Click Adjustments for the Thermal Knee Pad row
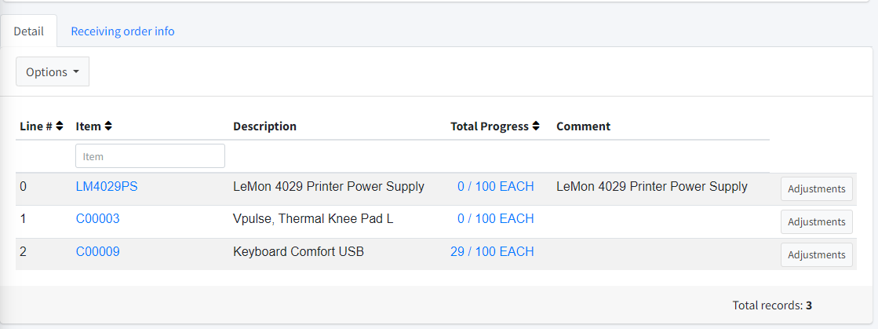The width and height of the screenshot is (878, 329). [x=816, y=222]
